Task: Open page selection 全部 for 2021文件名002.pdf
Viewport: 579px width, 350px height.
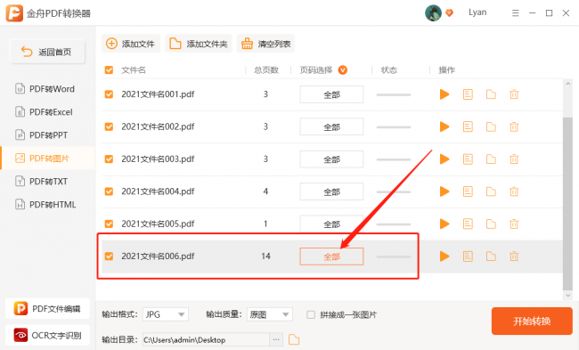Action: (331, 127)
